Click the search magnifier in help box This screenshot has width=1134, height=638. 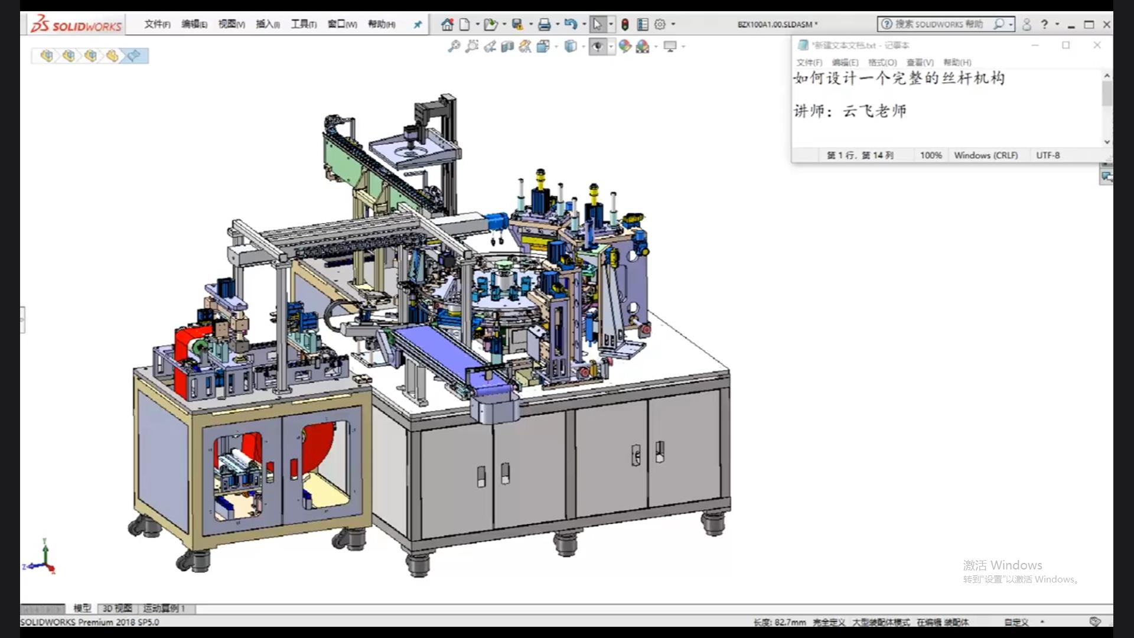[x=999, y=24]
